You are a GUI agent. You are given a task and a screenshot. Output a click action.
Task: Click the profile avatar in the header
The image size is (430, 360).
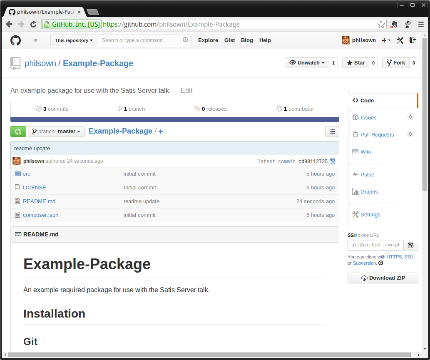tap(345, 40)
